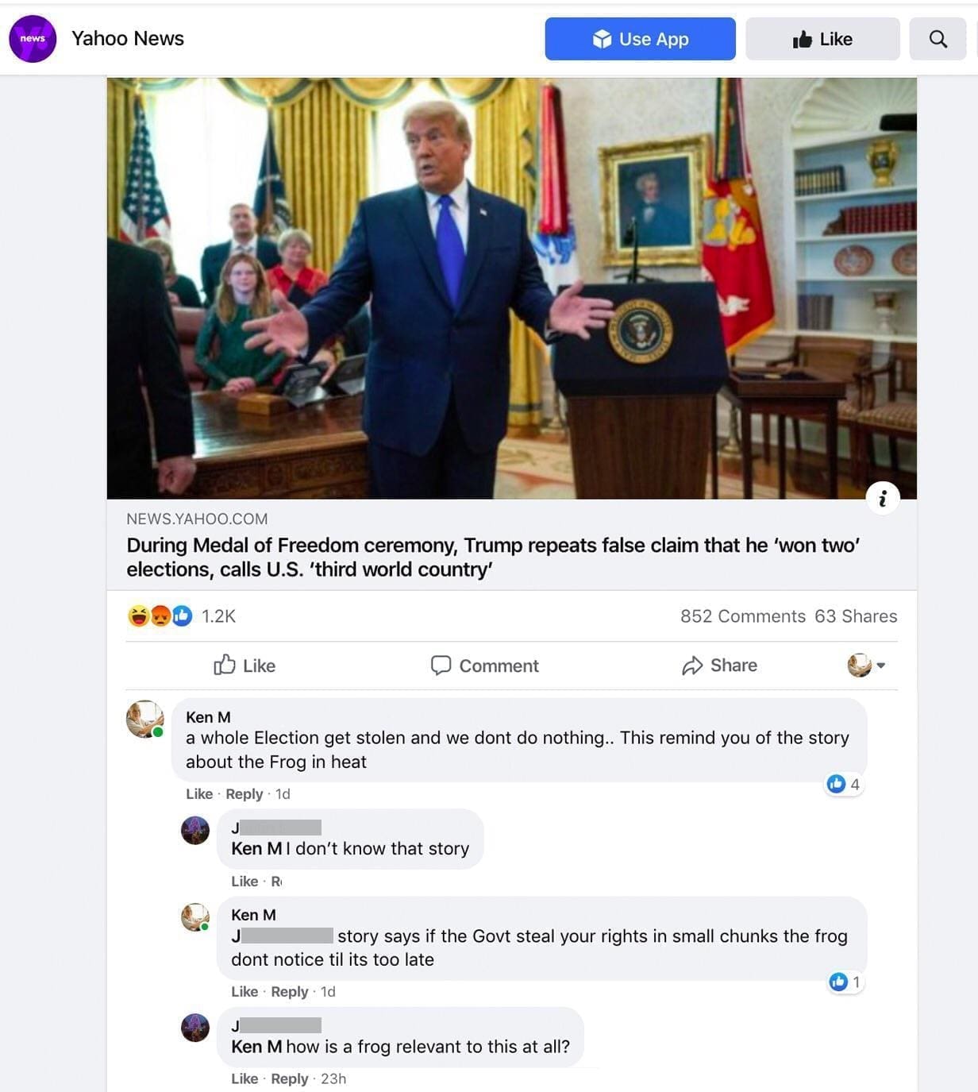Open Ken M's avatar on the top comment
This screenshot has height=1092, width=978.
[x=144, y=719]
